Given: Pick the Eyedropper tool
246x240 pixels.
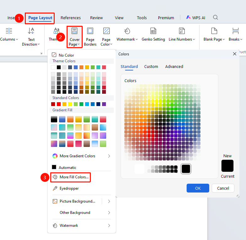Looking at the screenshot, I should 66,188.
